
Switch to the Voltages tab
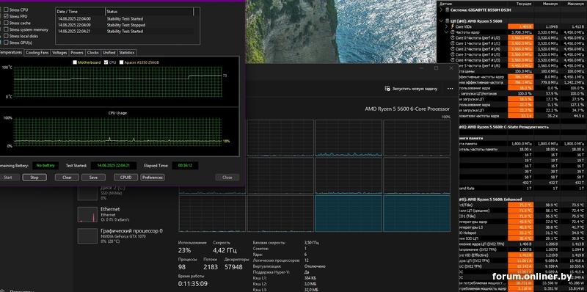pos(59,53)
